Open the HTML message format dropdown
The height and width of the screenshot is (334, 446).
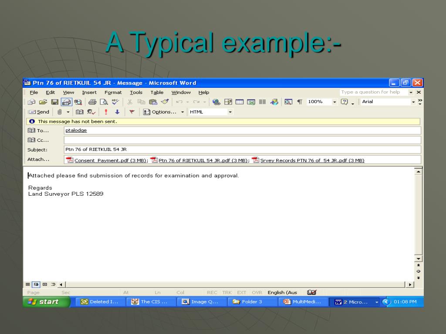click(230, 112)
